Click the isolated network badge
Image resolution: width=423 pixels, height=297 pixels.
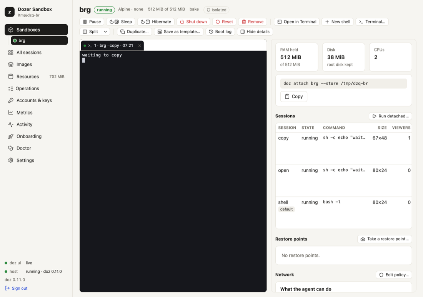pyautogui.click(x=216, y=10)
